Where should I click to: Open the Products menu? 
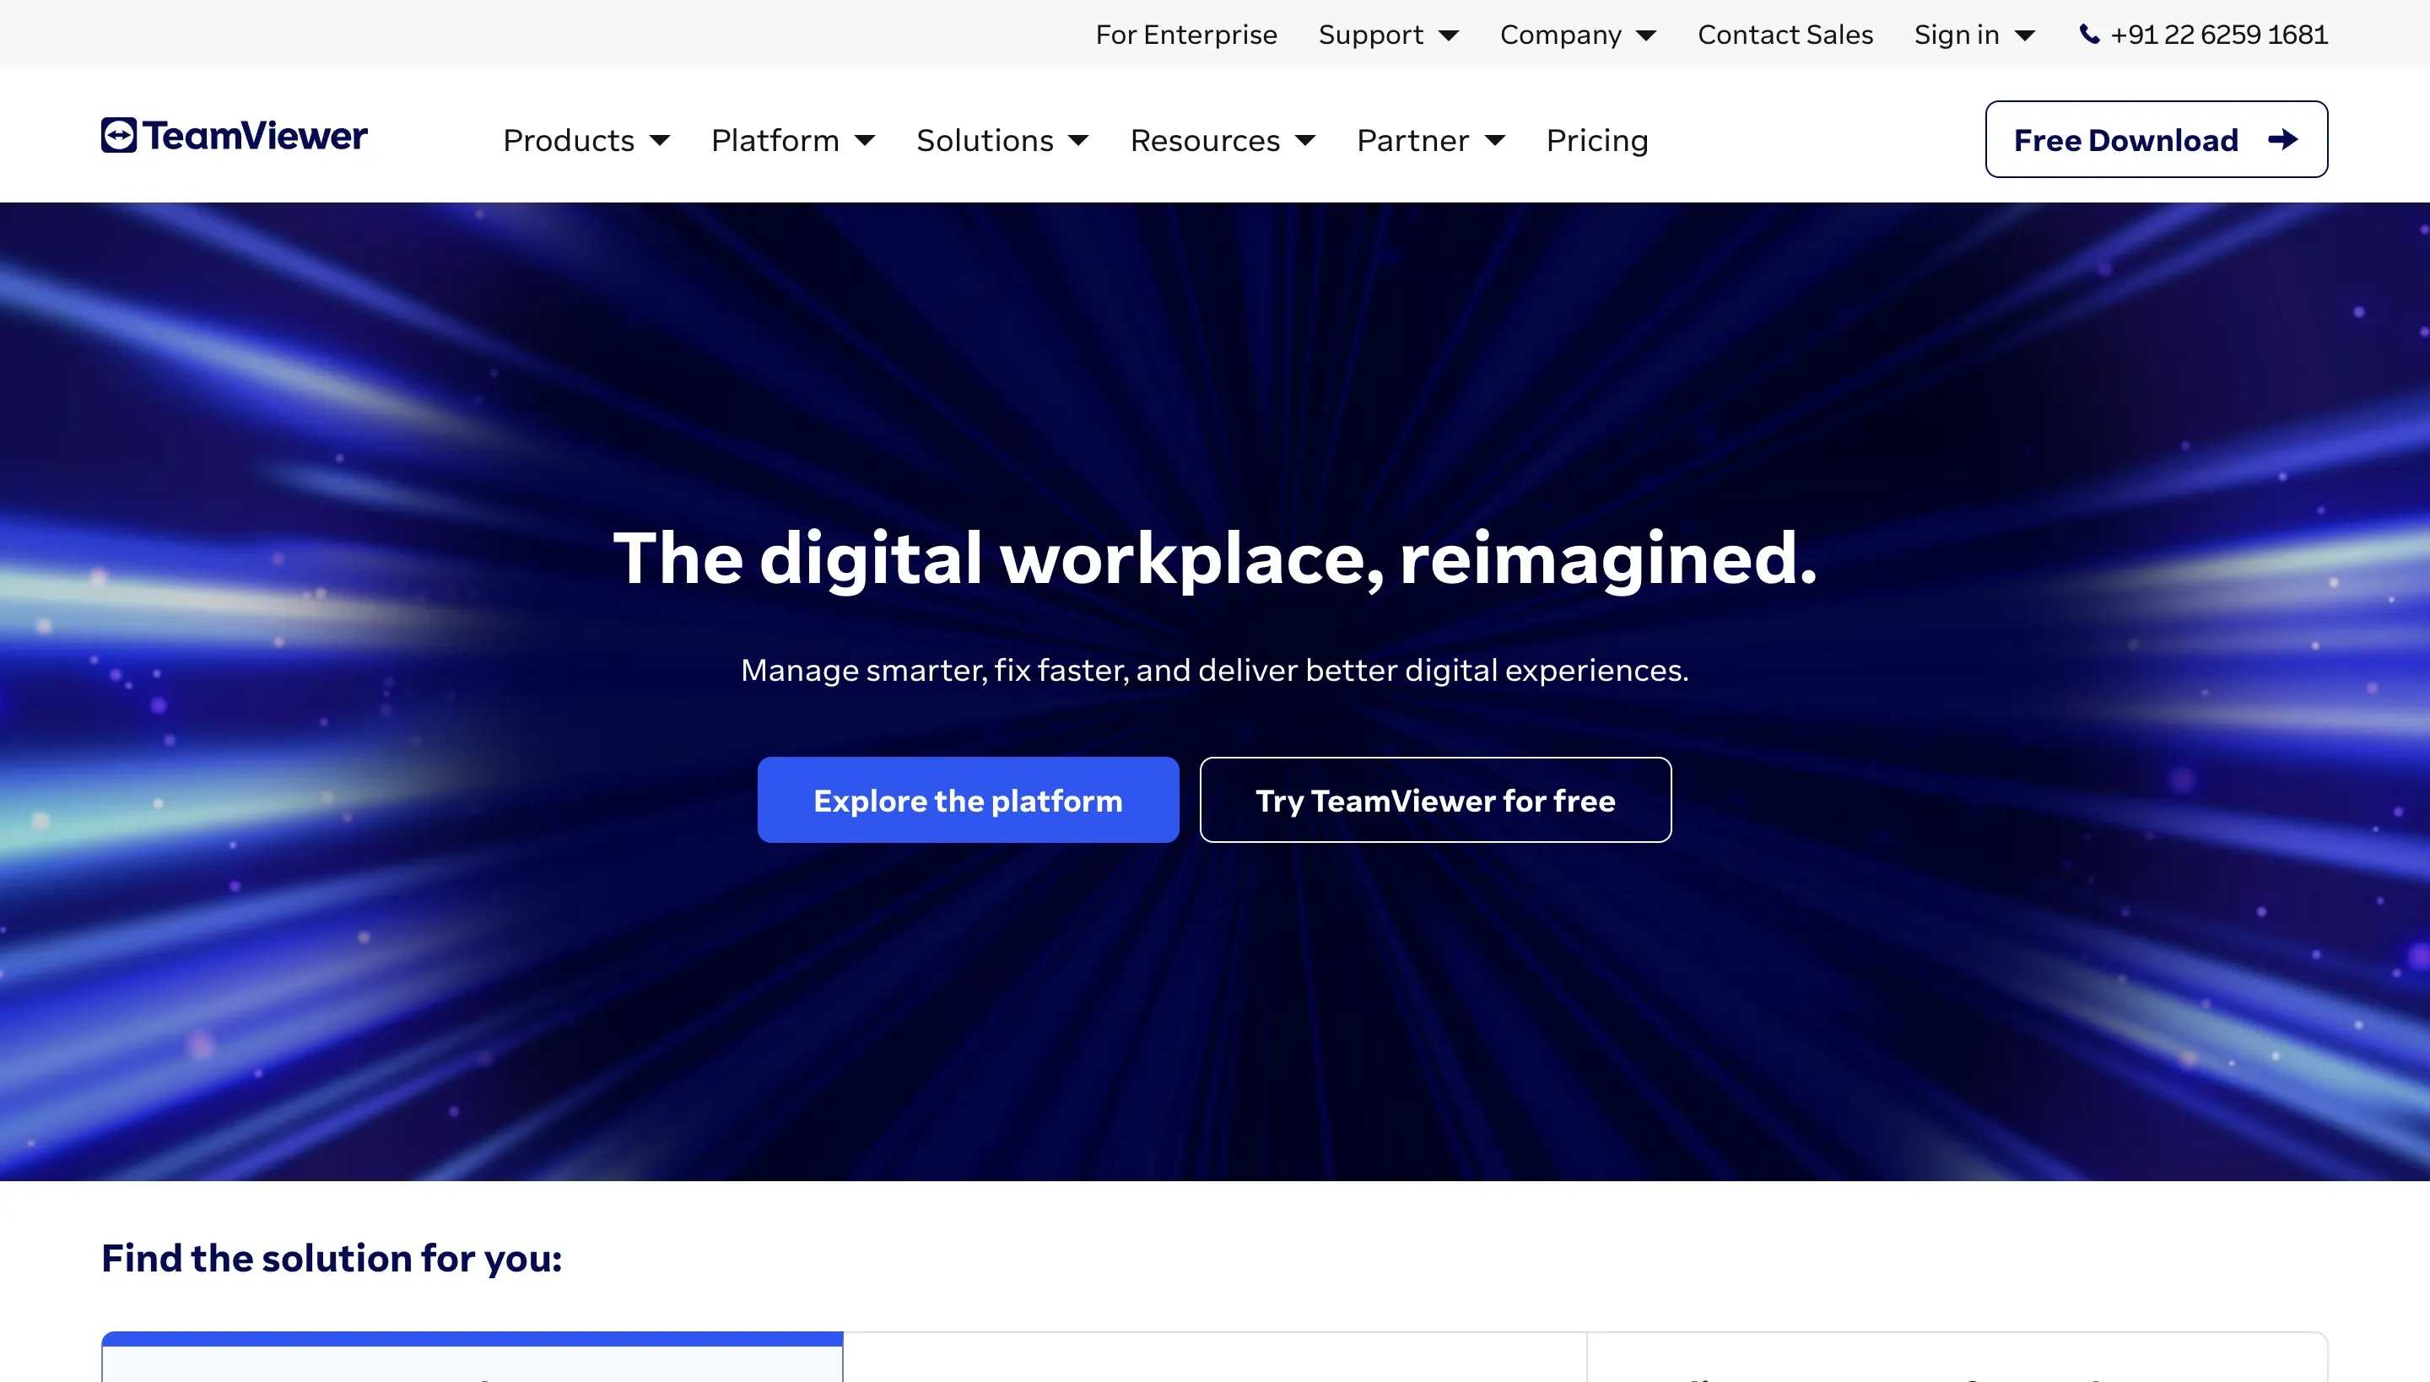pyautogui.click(x=569, y=140)
